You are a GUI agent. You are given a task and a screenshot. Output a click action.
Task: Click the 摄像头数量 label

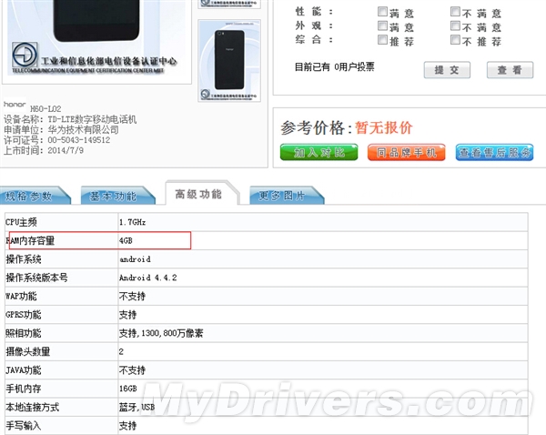28,352
